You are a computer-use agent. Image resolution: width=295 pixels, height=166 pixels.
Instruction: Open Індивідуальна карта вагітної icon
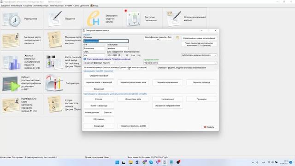[x=11, y=105]
